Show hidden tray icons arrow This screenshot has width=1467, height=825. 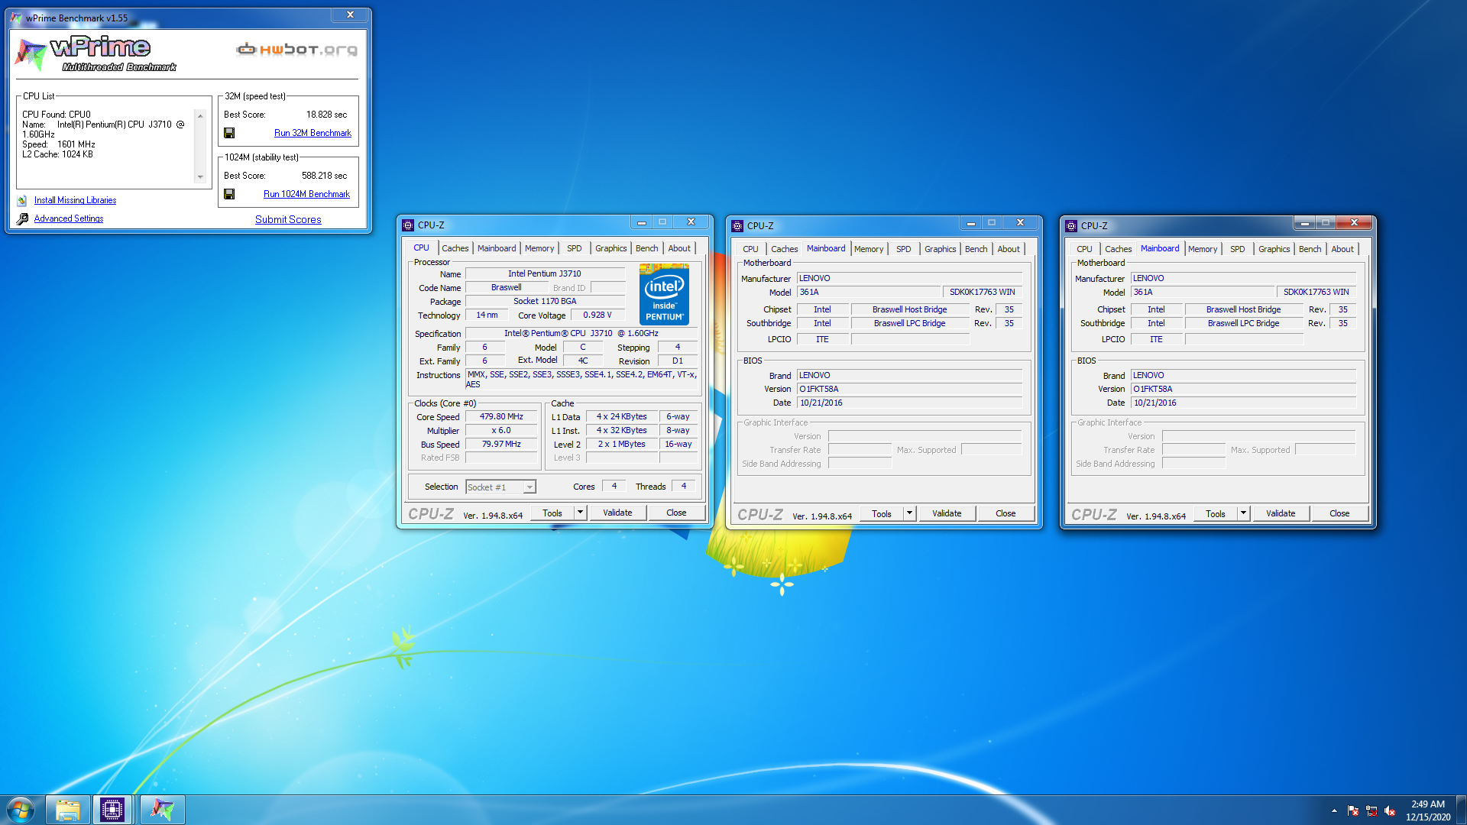coord(1334,810)
